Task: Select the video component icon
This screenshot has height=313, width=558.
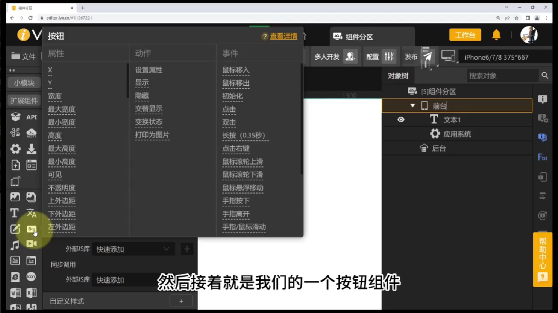Action: pos(32,244)
